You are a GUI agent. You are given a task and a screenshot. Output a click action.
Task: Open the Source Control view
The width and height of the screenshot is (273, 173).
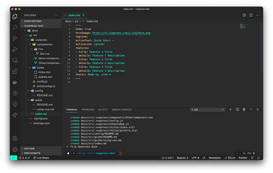pos(15,38)
